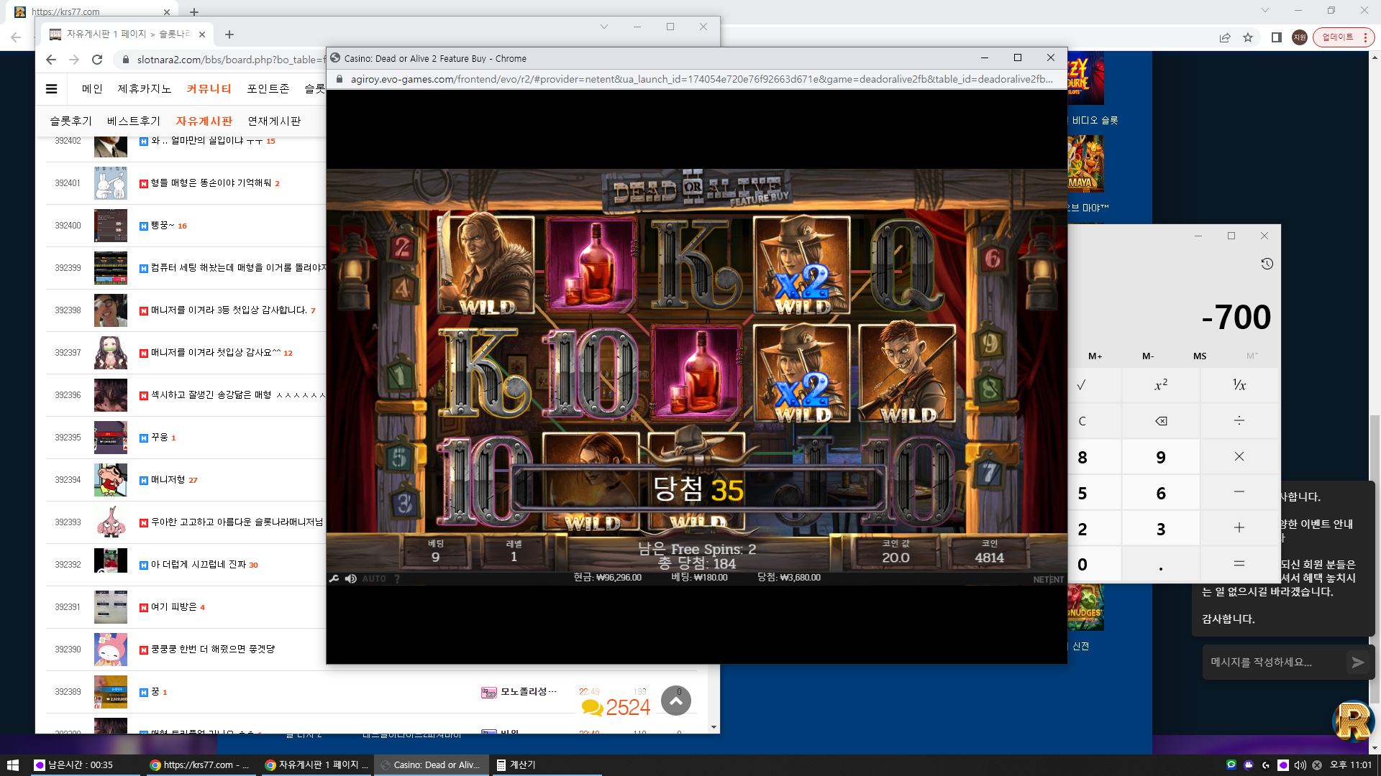This screenshot has height=776, width=1381.
Task: Go forward in the slotnara browser window
Action: click(x=74, y=60)
